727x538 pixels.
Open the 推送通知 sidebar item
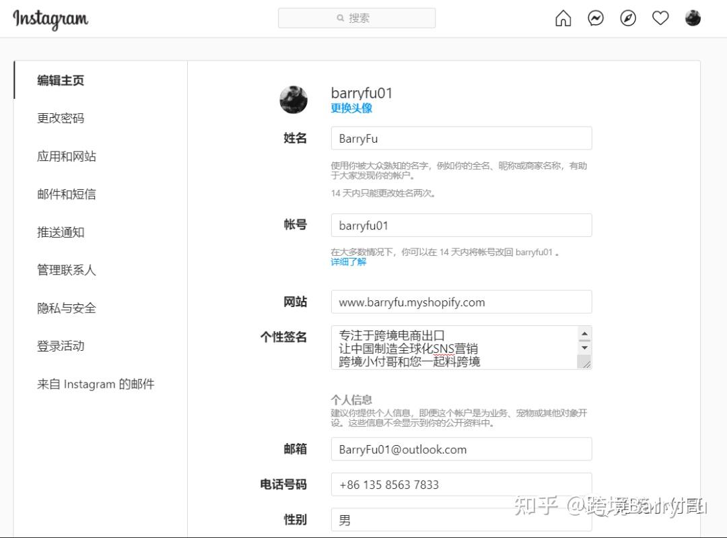61,232
